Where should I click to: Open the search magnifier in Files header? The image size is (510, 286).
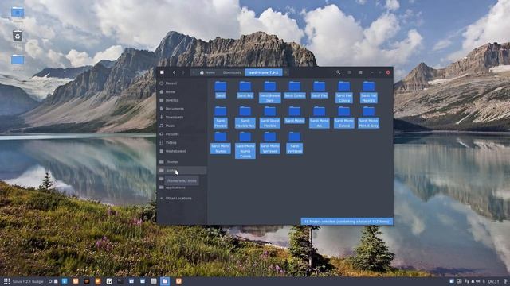click(x=338, y=72)
